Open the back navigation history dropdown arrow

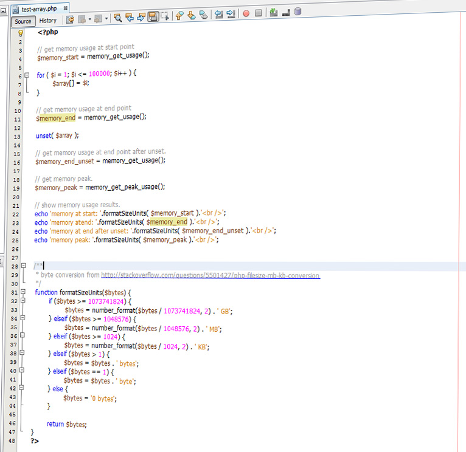coord(90,18)
